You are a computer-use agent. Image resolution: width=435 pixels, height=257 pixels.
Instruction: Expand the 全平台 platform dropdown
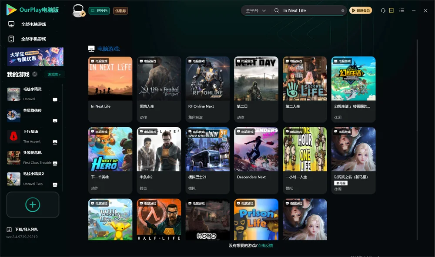point(255,10)
